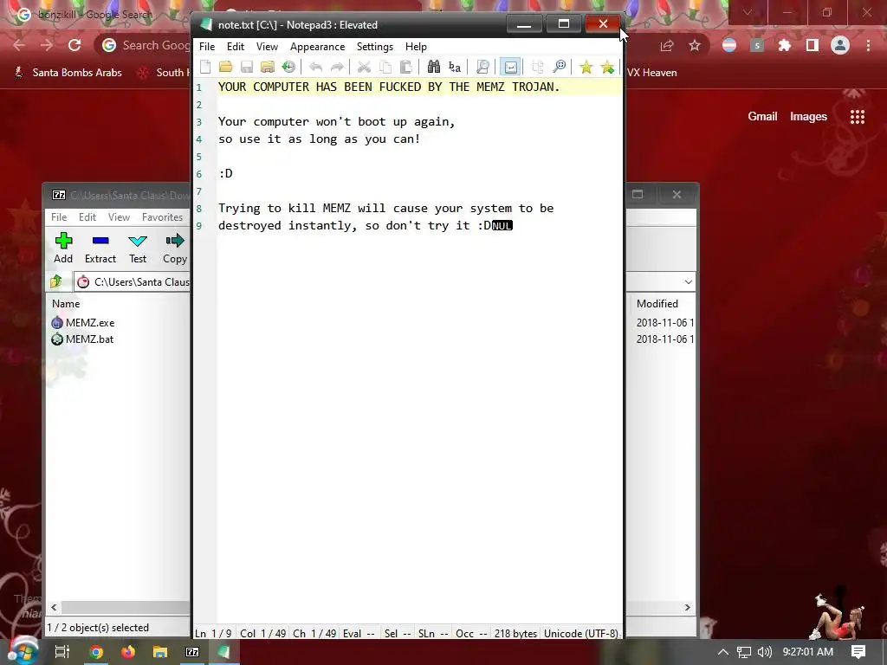Bookmark this page with the star icon
Viewport: 887px width, 665px height.
tap(695, 45)
